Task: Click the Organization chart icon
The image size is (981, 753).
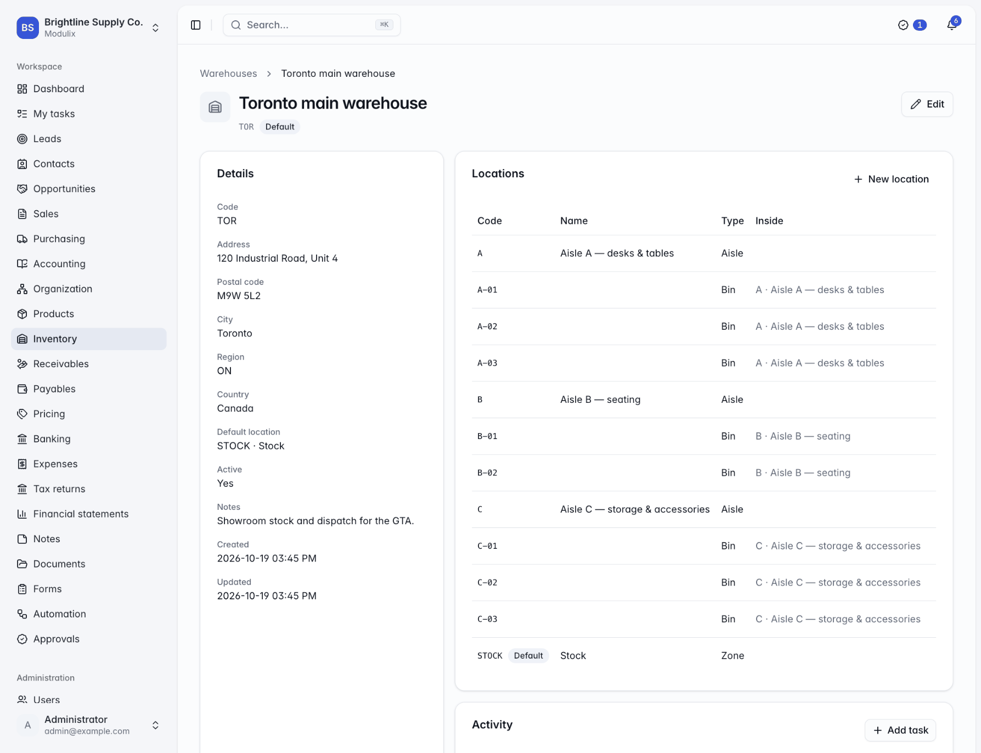Action: click(x=22, y=289)
